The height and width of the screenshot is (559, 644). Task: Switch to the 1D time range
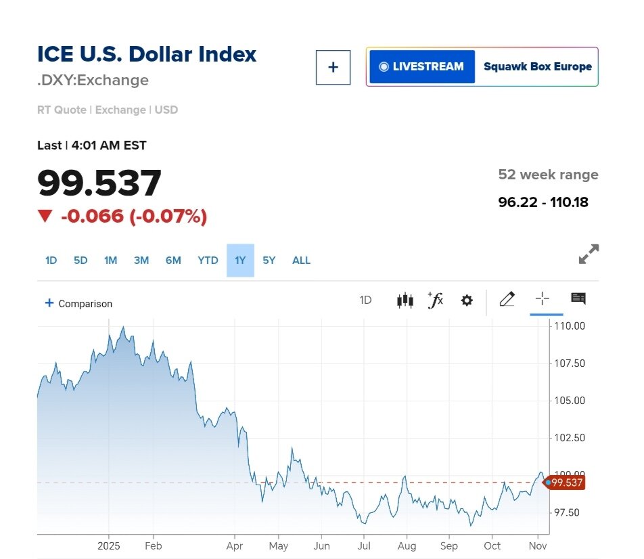pos(51,261)
